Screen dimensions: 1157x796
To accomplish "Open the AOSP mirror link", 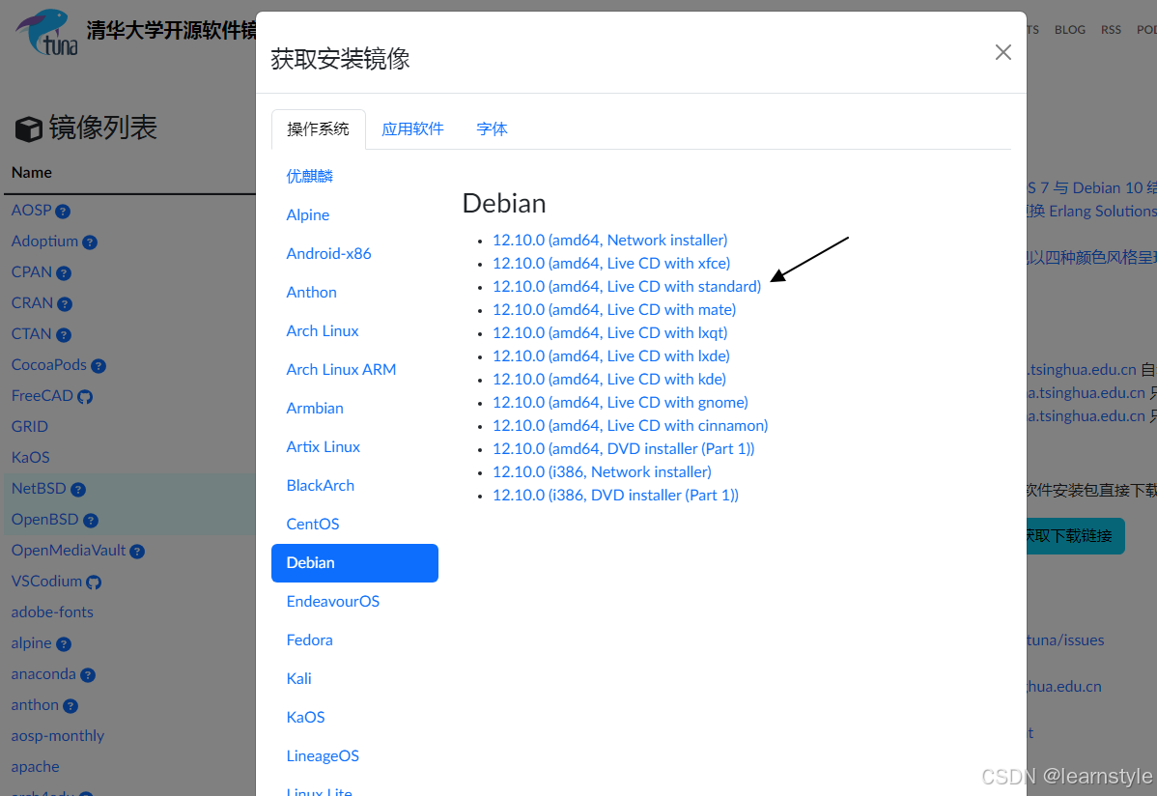I will (x=31, y=211).
